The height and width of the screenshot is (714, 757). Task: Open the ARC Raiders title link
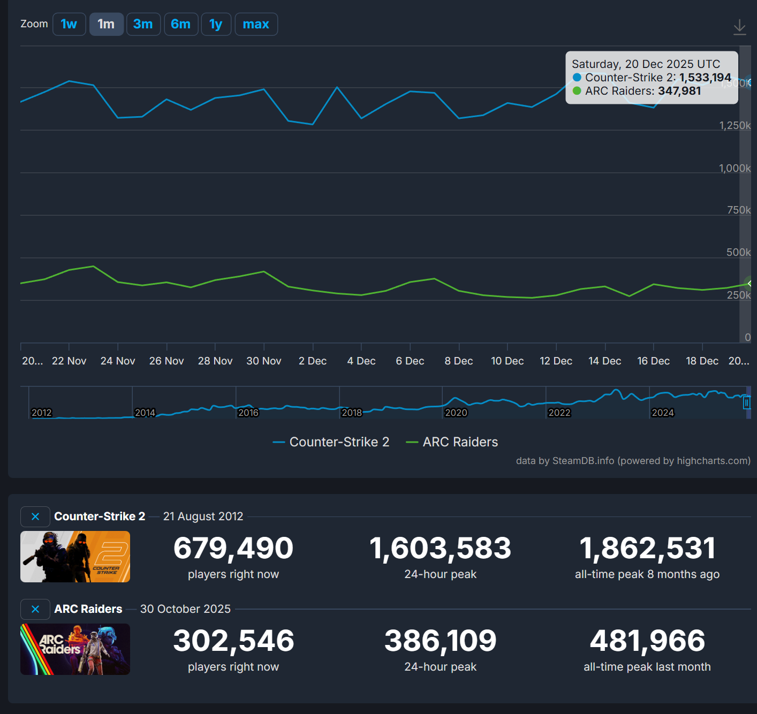tap(88, 609)
